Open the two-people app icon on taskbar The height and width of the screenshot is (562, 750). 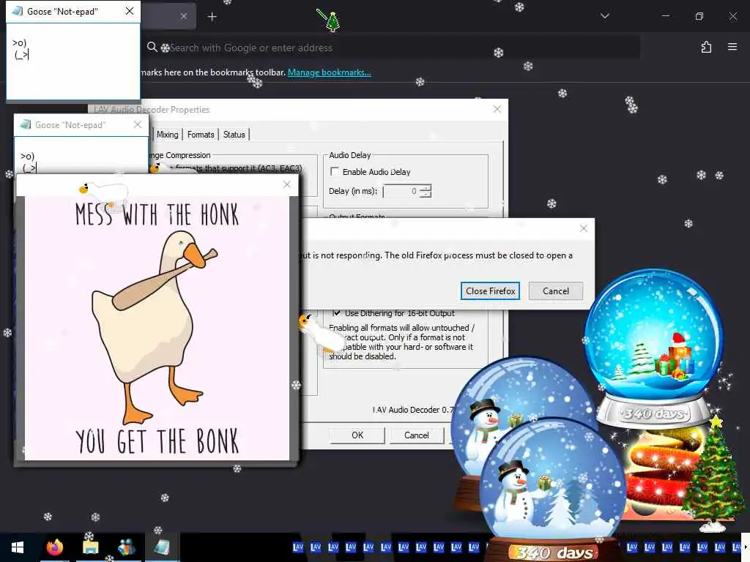coord(126,547)
